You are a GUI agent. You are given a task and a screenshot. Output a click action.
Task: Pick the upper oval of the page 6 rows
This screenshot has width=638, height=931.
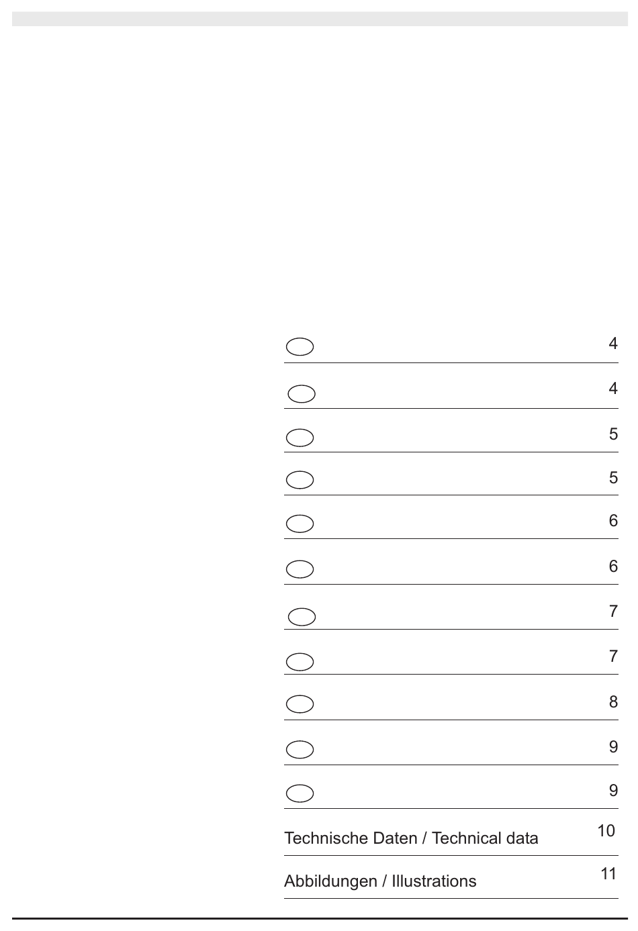point(300,524)
